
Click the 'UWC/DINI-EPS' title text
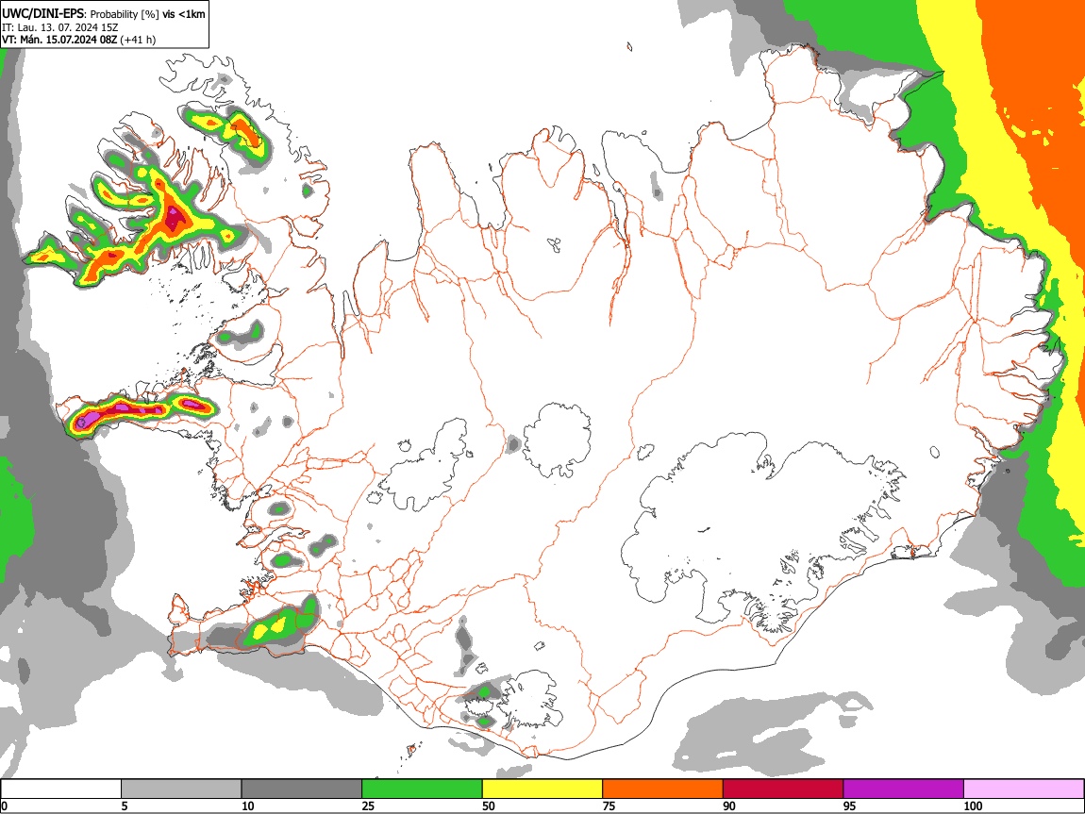42,14
